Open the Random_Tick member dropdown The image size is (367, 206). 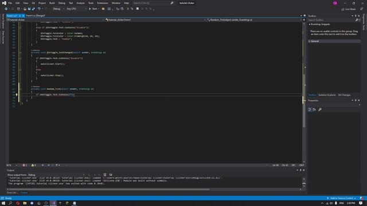coord(254,20)
